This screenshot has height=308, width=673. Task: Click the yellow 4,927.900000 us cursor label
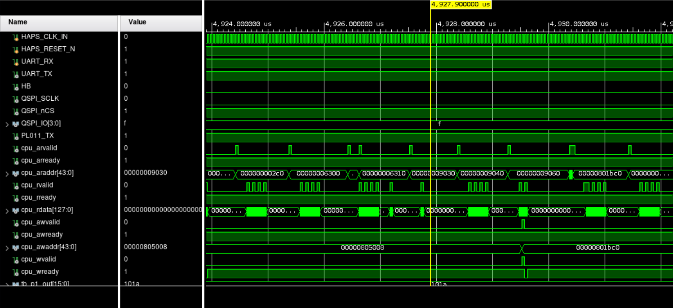[461, 4]
